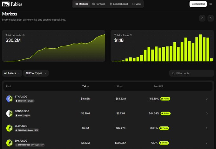Click the tallest bar in volume chart
The width and height of the screenshot is (216, 149).
(200, 48)
